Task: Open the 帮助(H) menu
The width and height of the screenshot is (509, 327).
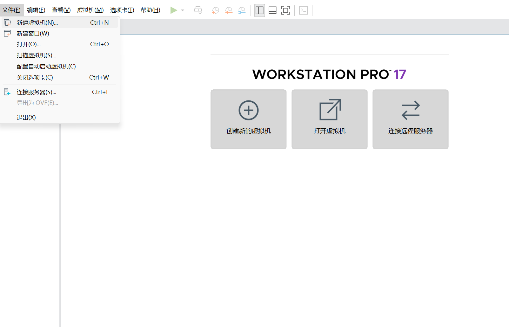Action: (x=151, y=10)
